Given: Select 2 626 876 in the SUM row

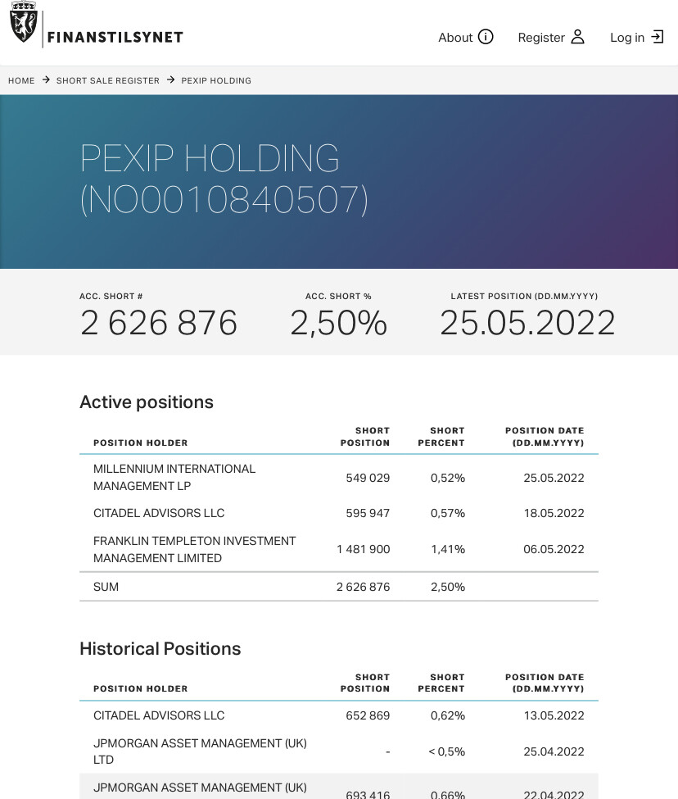Looking at the screenshot, I should 364,587.
